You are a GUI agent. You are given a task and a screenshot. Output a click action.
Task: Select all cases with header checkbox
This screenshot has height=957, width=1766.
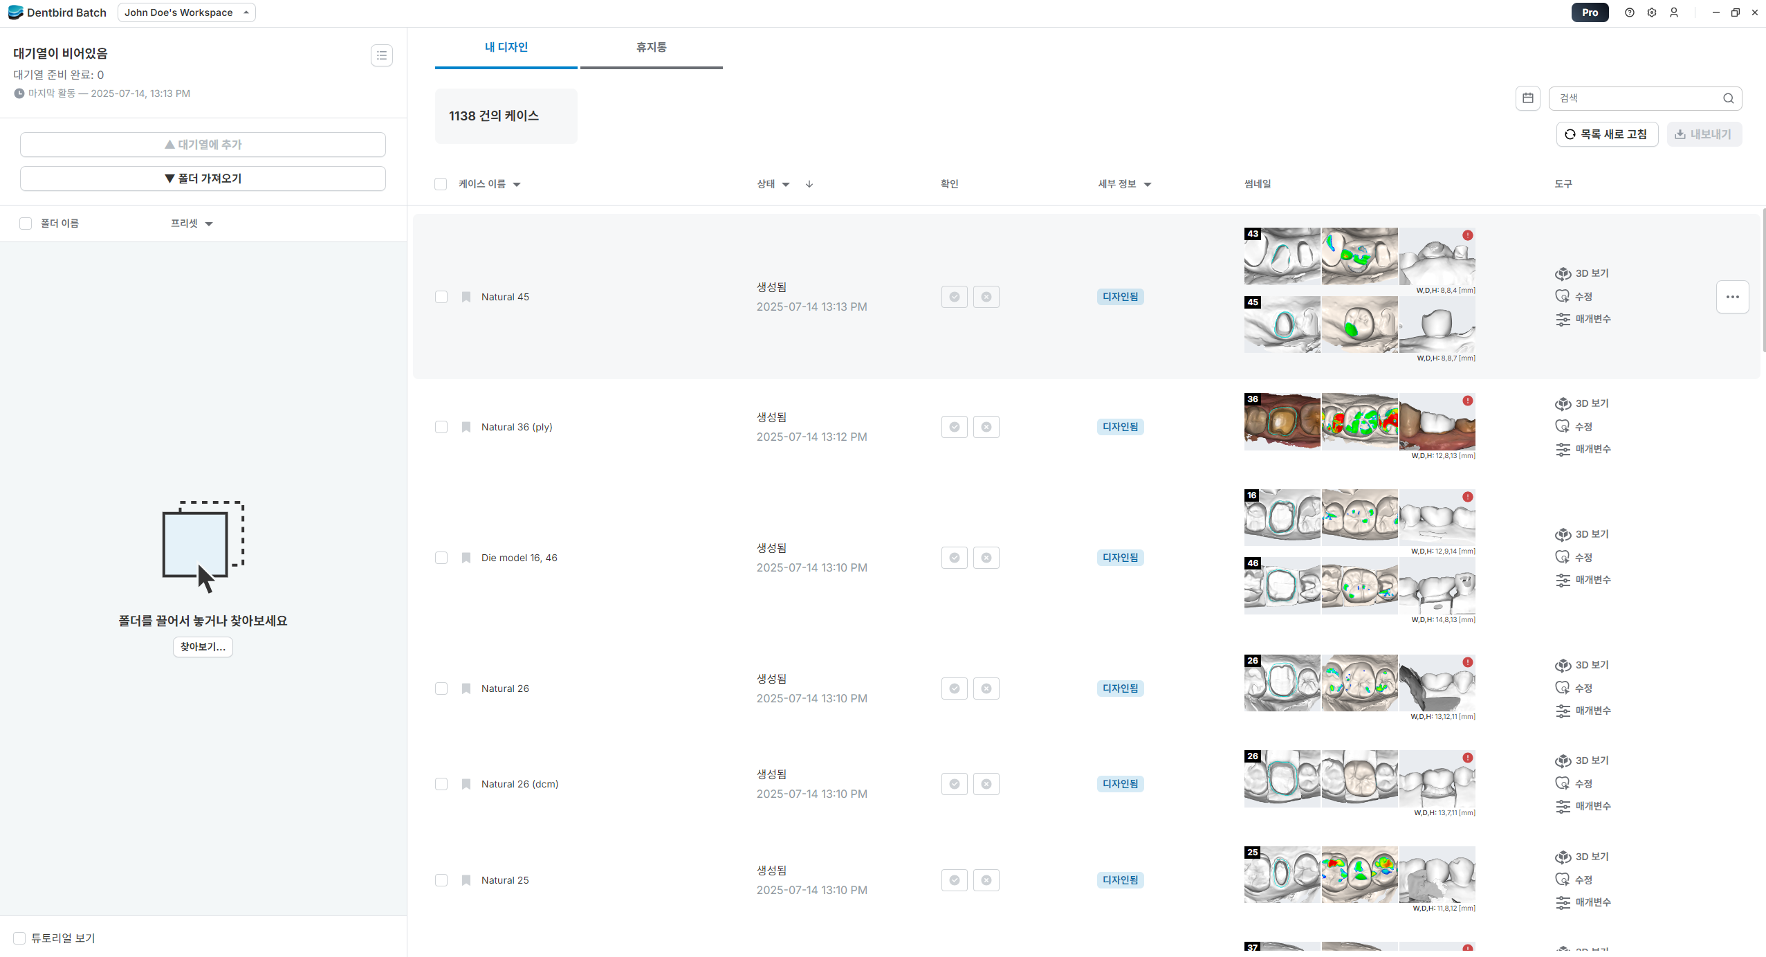tap(441, 184)
